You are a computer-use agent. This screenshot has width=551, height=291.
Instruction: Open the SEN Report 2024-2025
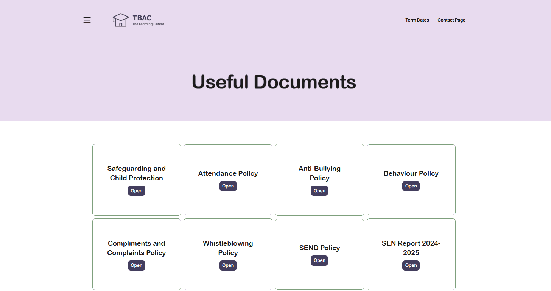click(411, 265)
